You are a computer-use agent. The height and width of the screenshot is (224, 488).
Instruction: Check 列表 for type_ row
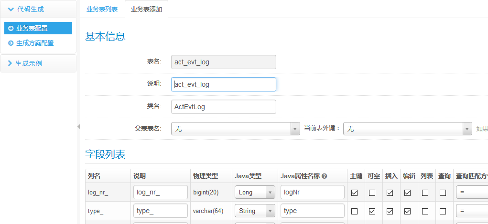pos(425,211)
